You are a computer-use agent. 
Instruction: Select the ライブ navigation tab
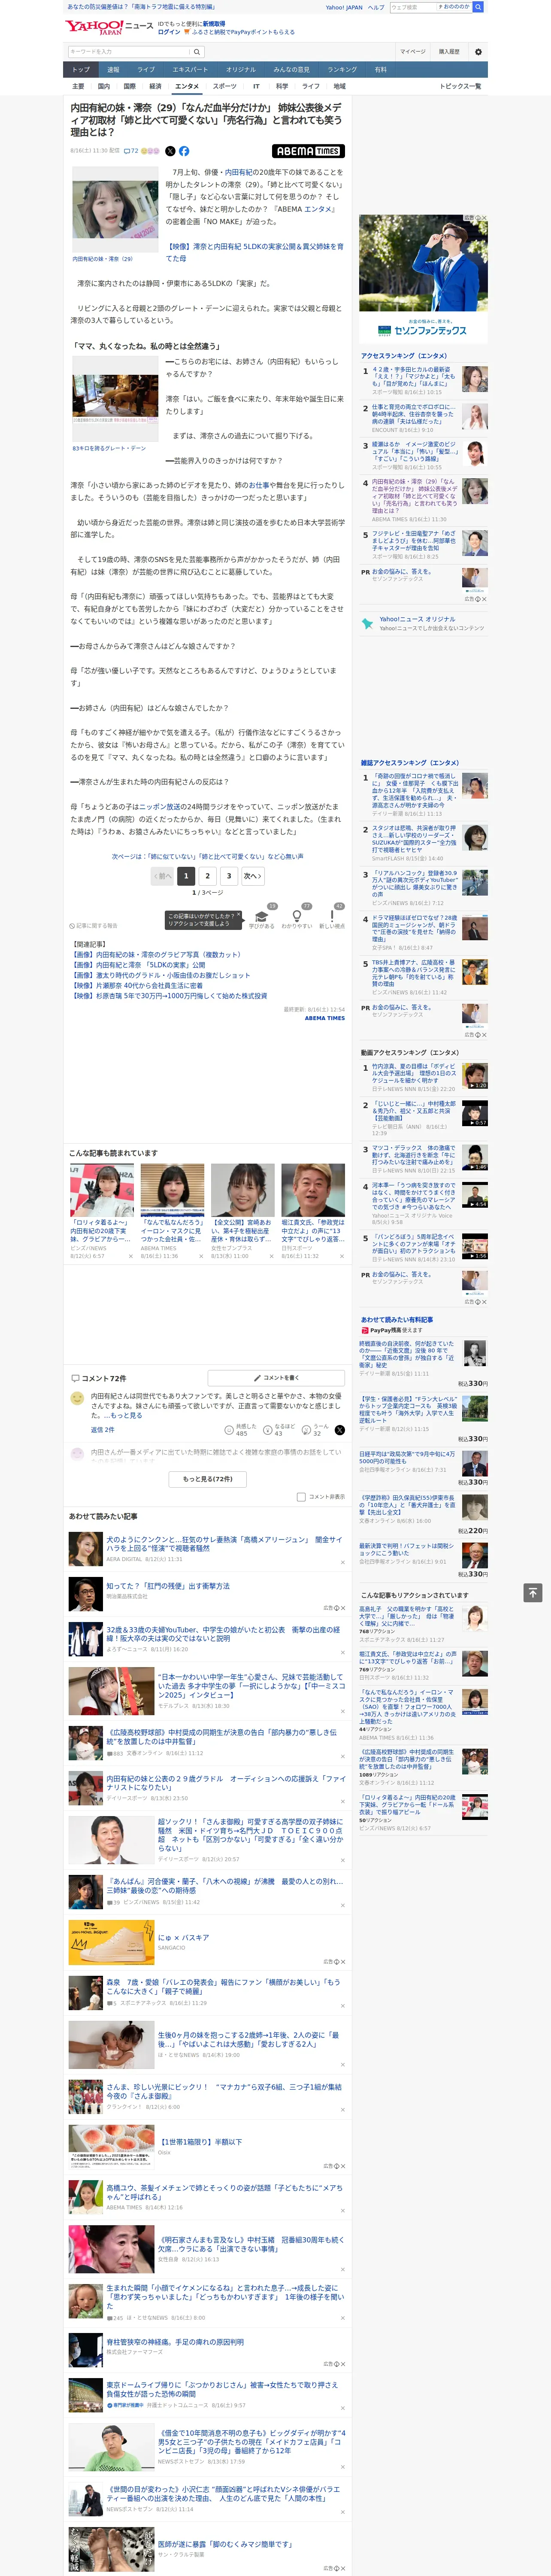point(146,70)
